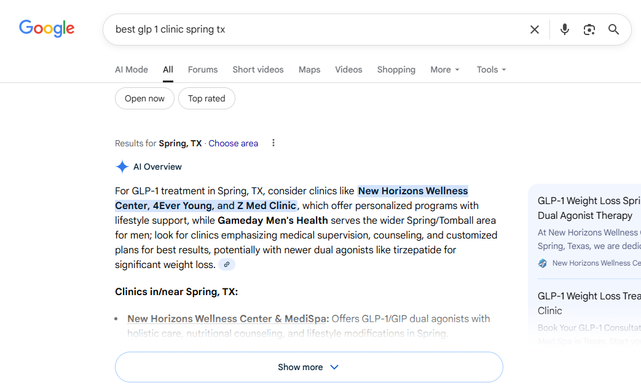Open Search by image camera icon
The width and height of the screenshot is (641, 391).
pos(589,30)
